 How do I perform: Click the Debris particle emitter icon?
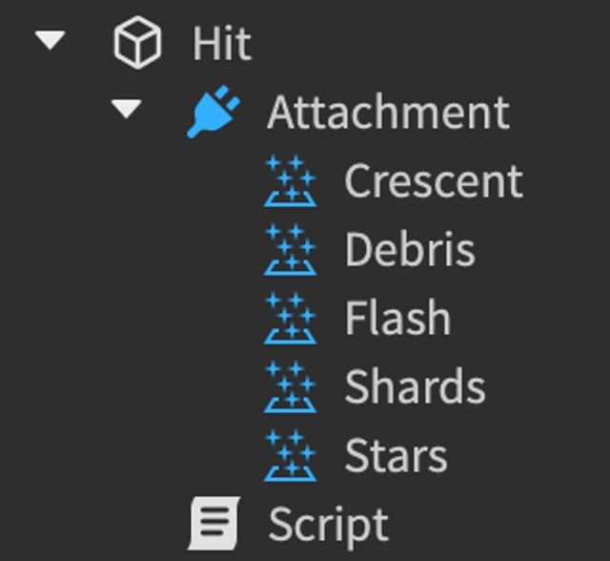tap(290, 249)
